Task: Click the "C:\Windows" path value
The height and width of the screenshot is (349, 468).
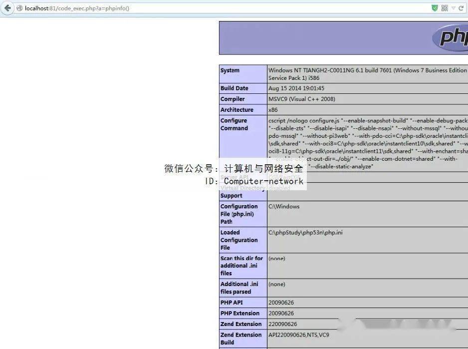Action: 284,207
